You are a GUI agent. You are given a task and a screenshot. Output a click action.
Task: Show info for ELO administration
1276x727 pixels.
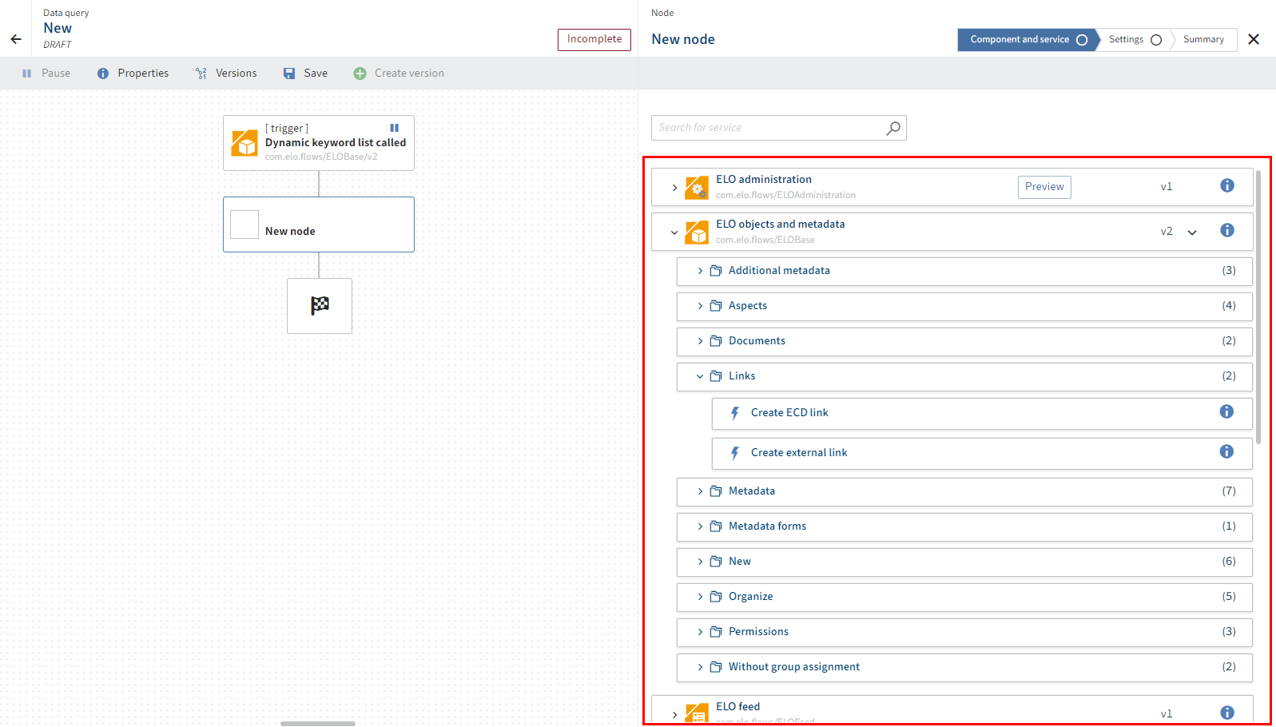(1227, 185)
